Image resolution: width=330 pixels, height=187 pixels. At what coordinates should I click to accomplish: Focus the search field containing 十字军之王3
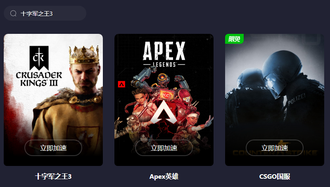45,13
